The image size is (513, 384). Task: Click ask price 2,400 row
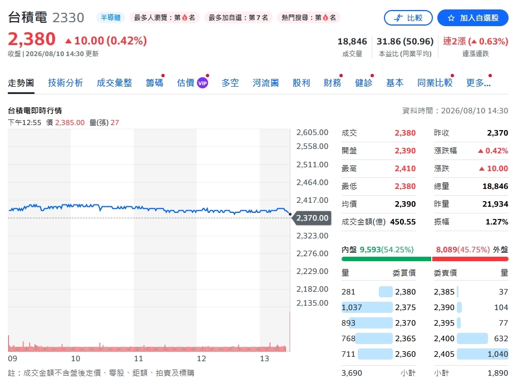click(x=471, y=338)
